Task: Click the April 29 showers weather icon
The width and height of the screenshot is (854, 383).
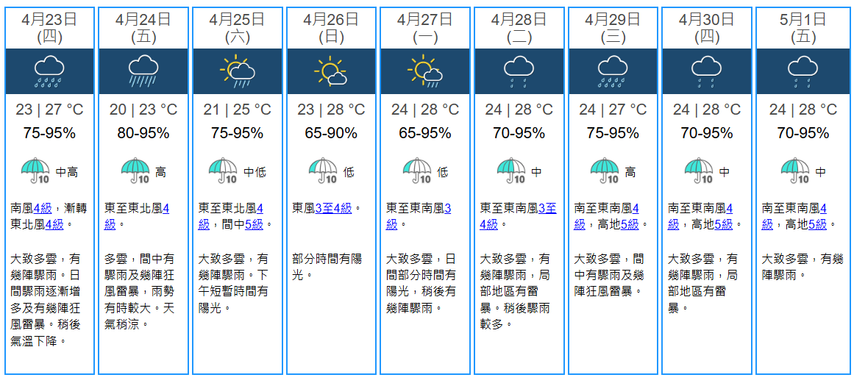Action: click(x=612, y=71)
